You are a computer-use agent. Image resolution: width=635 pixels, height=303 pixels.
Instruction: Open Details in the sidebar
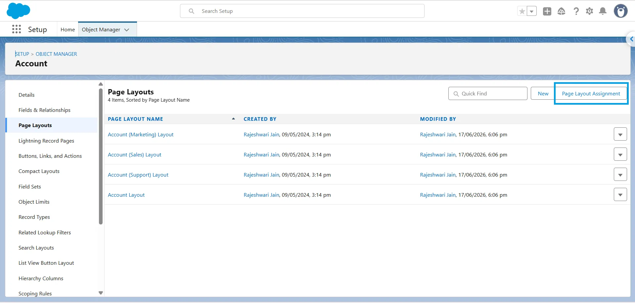[26, 95]
